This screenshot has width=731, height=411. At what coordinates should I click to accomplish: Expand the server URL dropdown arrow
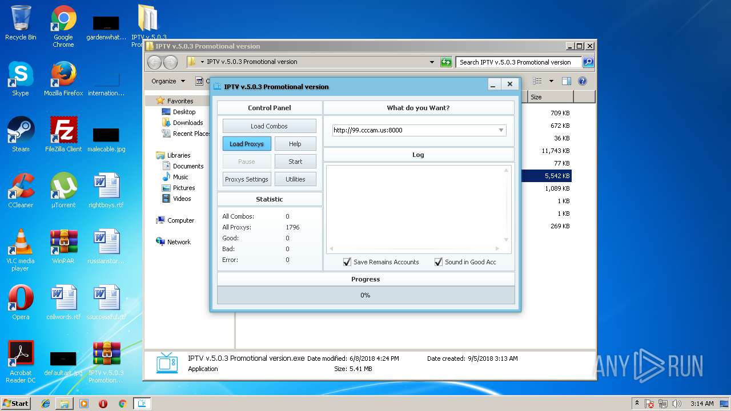coord(501,130)
